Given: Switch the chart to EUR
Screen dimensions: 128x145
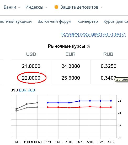Looking at the screenshot, I should click(23, 90).
